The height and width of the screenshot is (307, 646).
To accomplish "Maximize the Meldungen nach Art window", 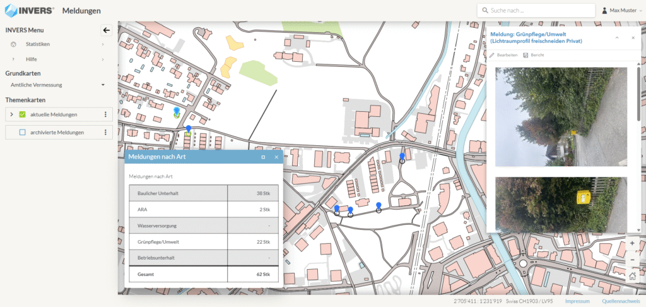I will pos(263,157).
